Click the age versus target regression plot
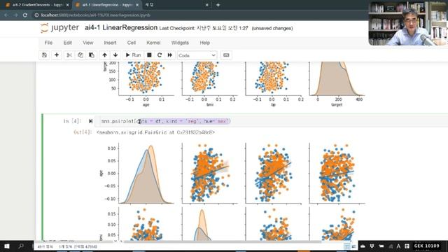Screen dimensions: 448x252 [x=337, y=173]
